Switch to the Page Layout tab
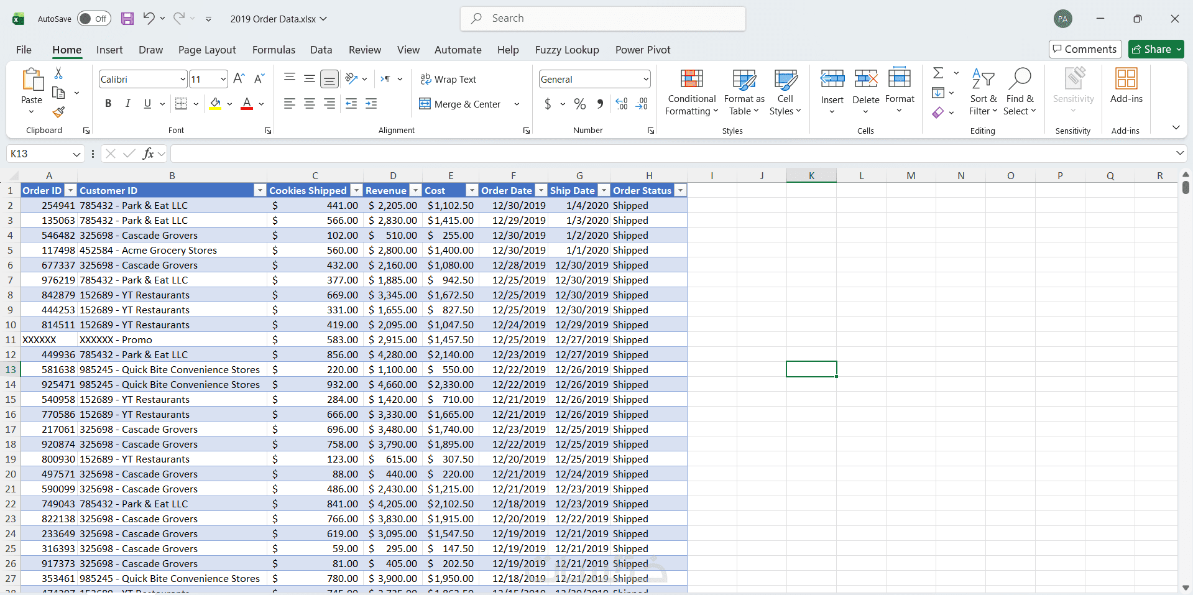 [207, 50]
